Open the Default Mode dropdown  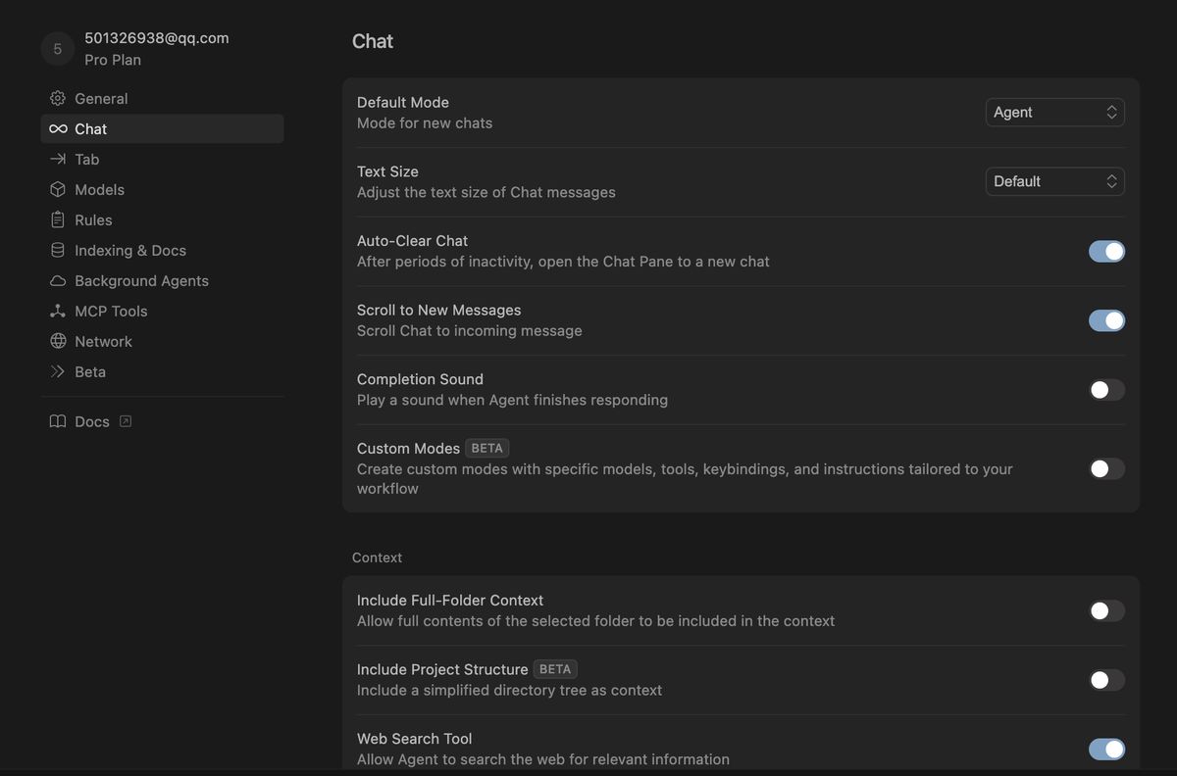(x=1054, y=112)
